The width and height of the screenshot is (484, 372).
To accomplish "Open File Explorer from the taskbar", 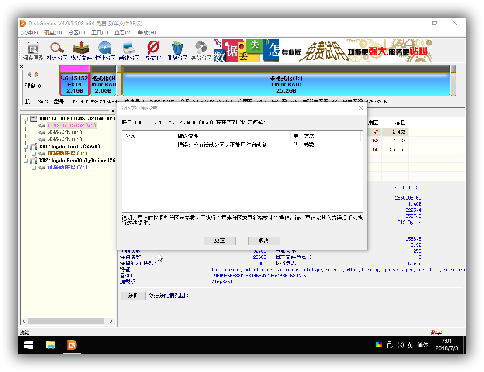I will (50, 345).
